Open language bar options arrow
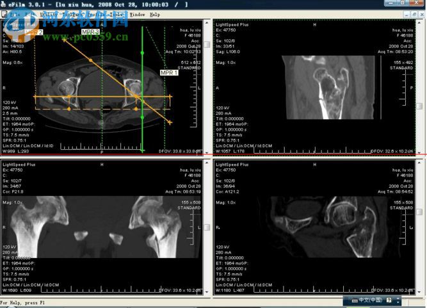 pyautogui.click(x=398, y=301)
